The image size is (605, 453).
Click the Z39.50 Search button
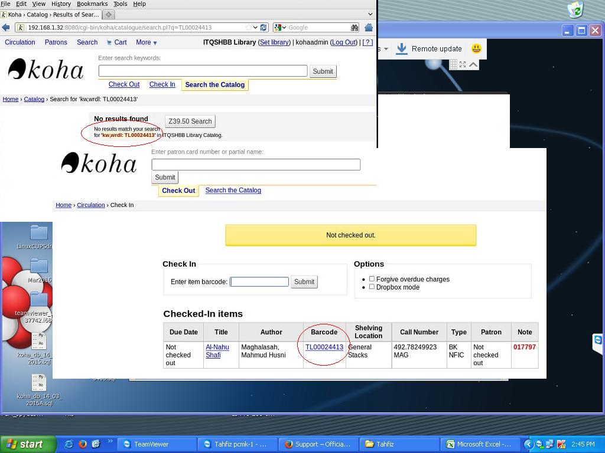[190, 122]
